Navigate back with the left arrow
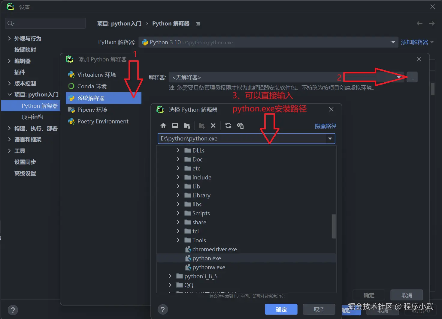The image size is (442, 319). [x=419, y=23]
